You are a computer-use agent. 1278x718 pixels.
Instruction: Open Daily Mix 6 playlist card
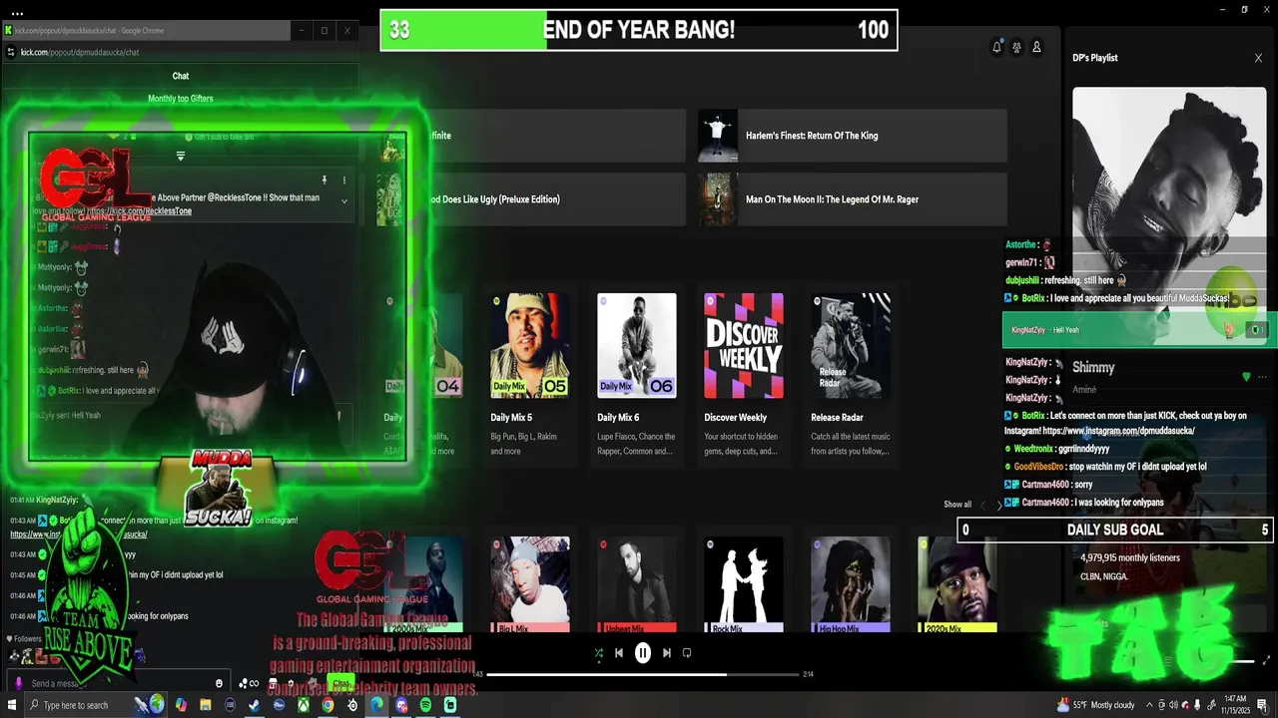coord(637,375)
